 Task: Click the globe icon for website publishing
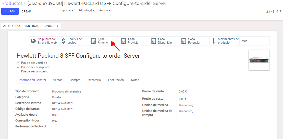click(x=33, y=41)
